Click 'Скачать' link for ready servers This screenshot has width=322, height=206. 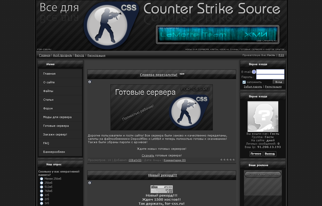[148, 155]
